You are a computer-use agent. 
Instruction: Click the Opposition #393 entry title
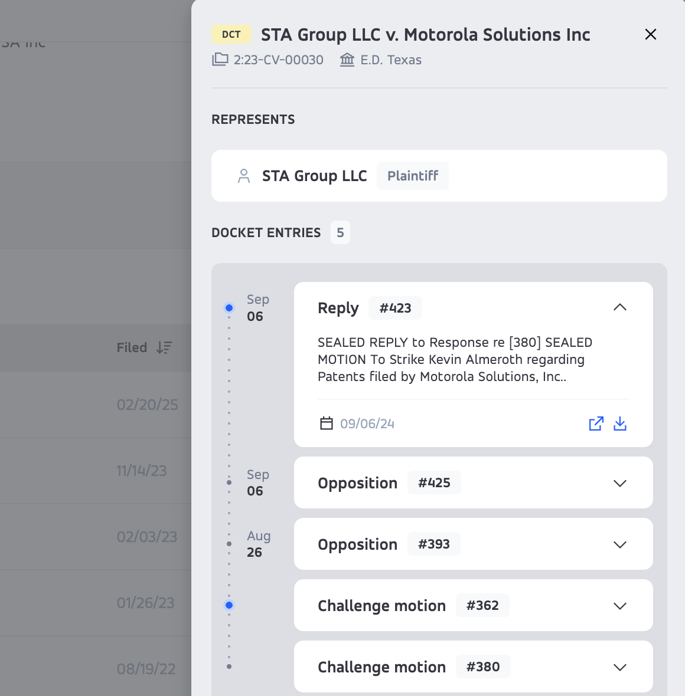[357, 544]
